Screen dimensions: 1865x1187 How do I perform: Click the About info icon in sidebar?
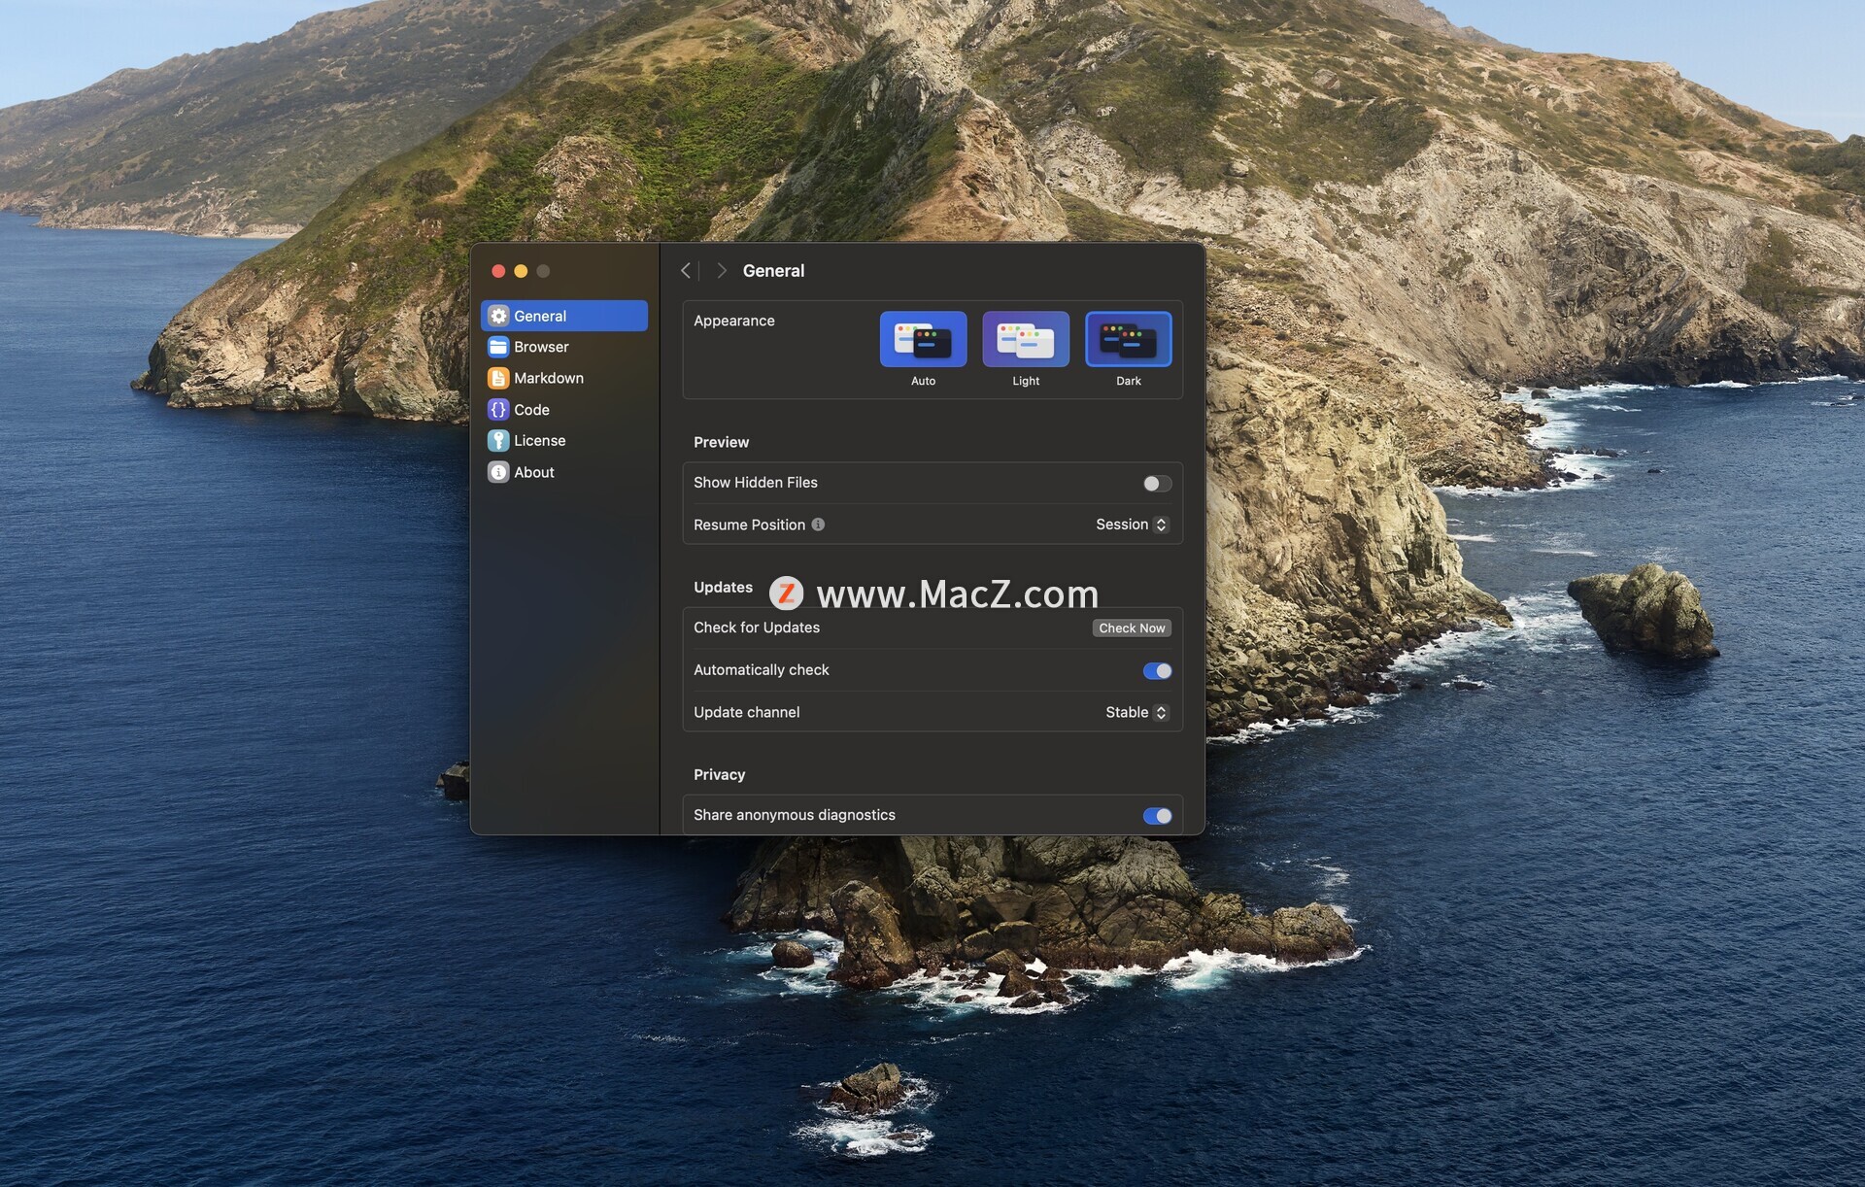coord(498,472)
